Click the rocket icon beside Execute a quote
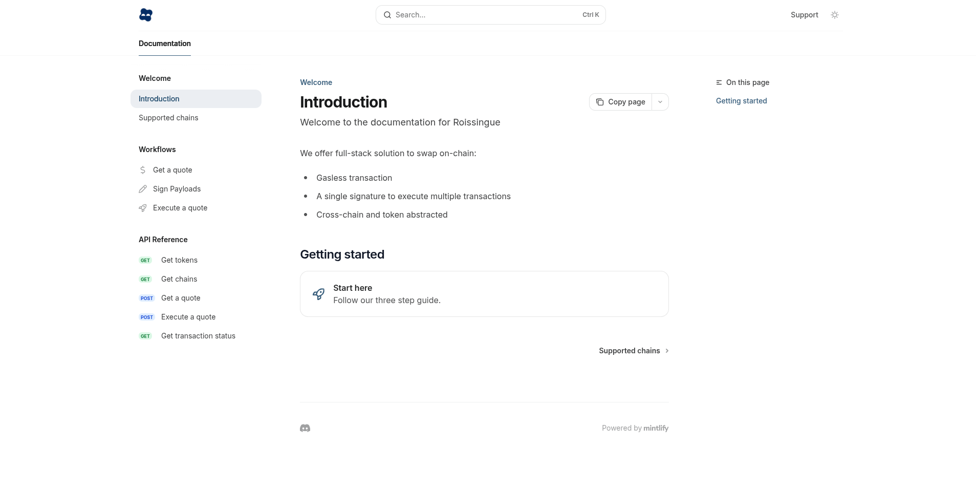The image size is (976, 490). [142, 208]
